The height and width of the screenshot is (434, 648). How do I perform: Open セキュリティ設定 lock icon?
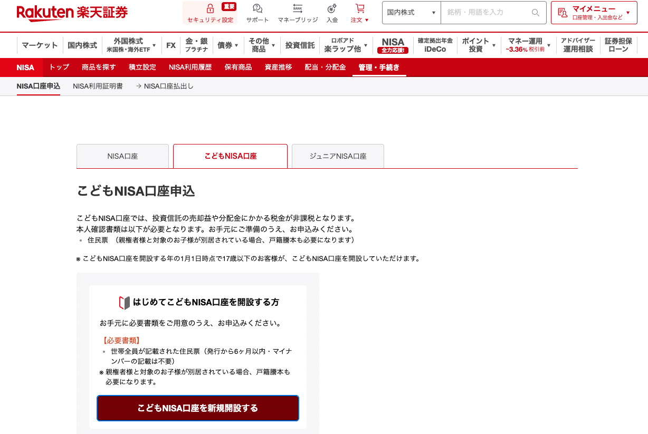click(210, 9)
